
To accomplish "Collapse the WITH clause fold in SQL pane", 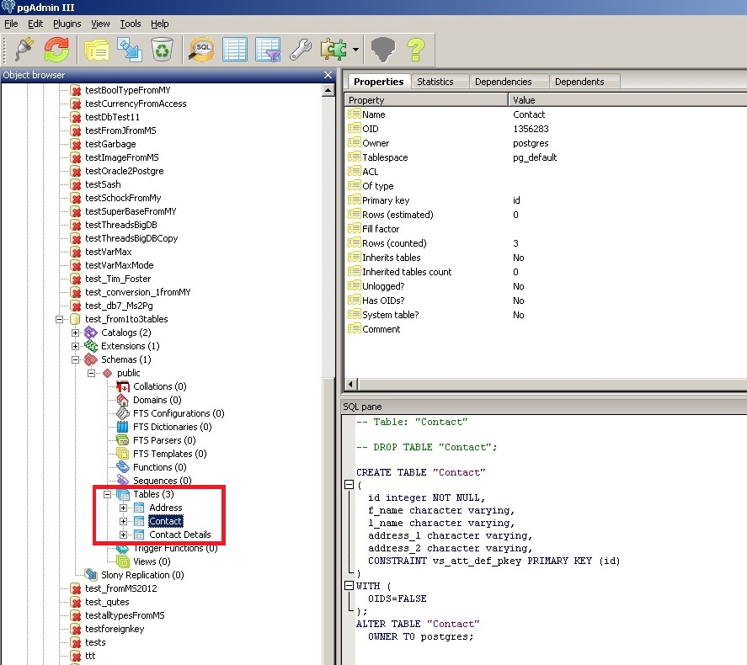I will (349, 586).
